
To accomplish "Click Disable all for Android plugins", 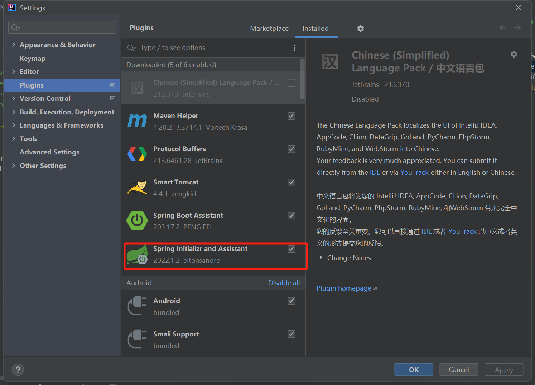I will pos(284,283).
